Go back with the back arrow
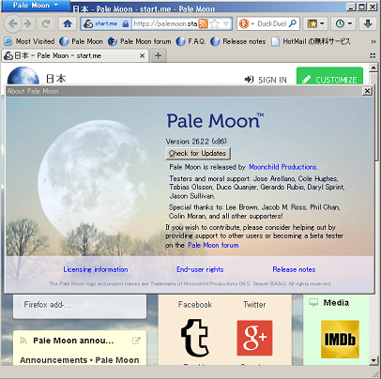381x379 pixels. (x=13, y=23)
